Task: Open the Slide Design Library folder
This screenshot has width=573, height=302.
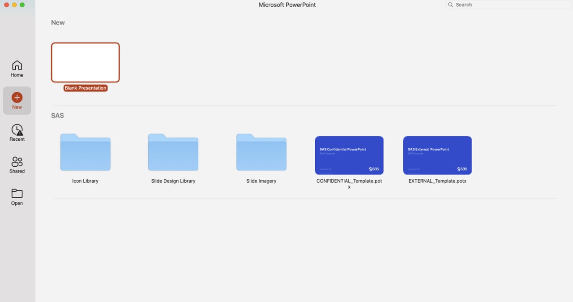Action: point(173,152)
